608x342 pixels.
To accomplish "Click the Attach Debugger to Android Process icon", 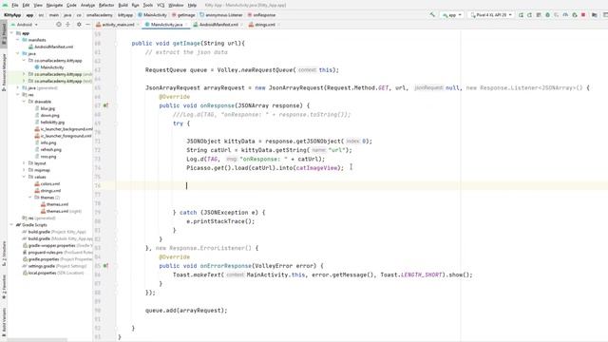I will (575, 15).
